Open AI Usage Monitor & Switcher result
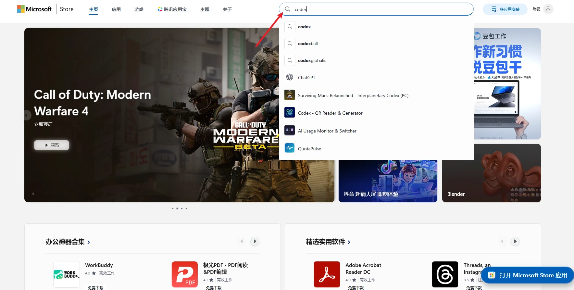 pyautogui.click(x=377, y=131)
